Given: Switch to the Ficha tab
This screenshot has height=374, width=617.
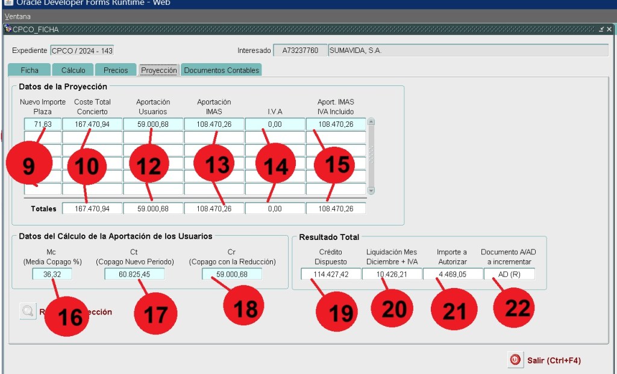Looking at the screenshot, I should (x=30, y=70).
